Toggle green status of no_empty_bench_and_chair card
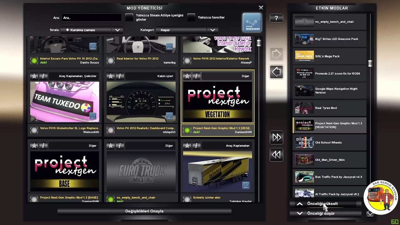 tap(111, 199)
